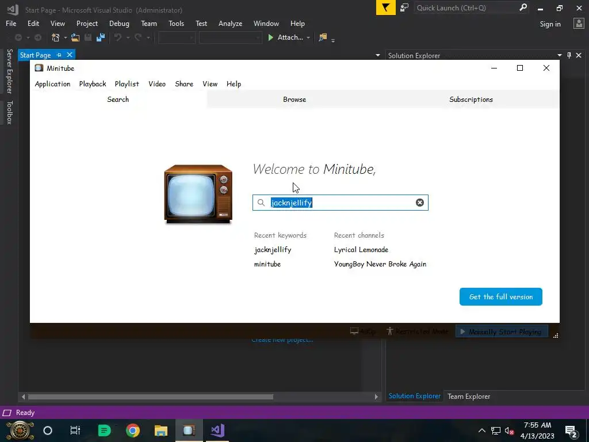Toggle Restricted Mode in Minitube status bar
589x442 pixels.
click(418, 331)
